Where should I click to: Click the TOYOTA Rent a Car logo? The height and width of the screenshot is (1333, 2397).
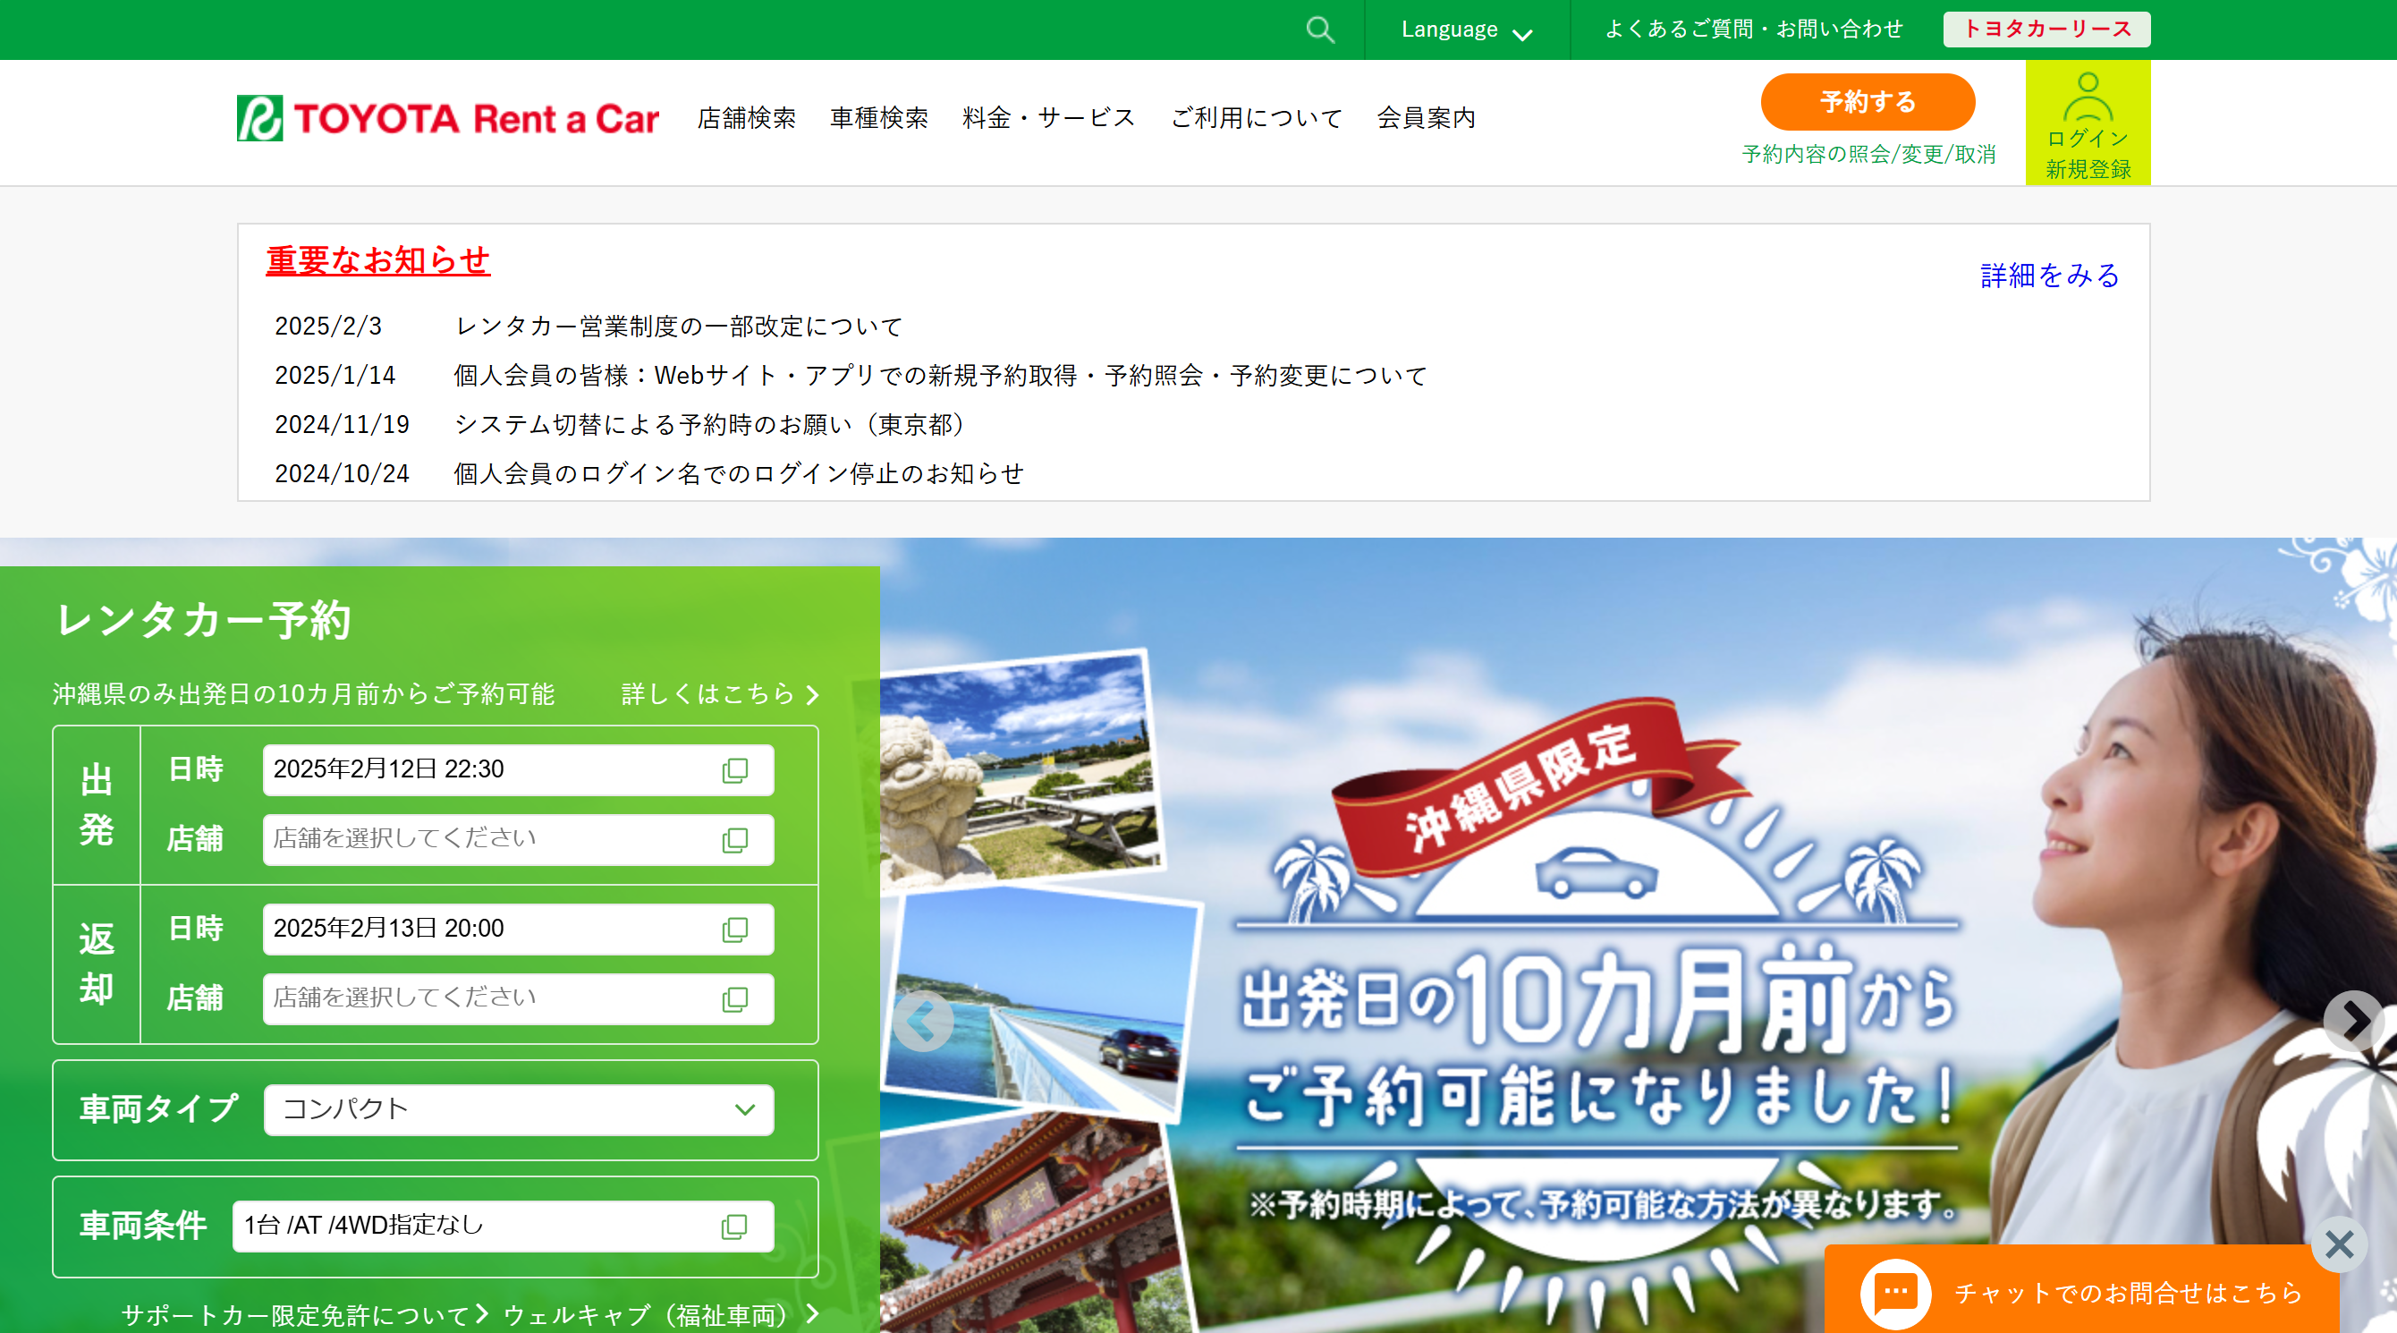[x=447, y=118]
